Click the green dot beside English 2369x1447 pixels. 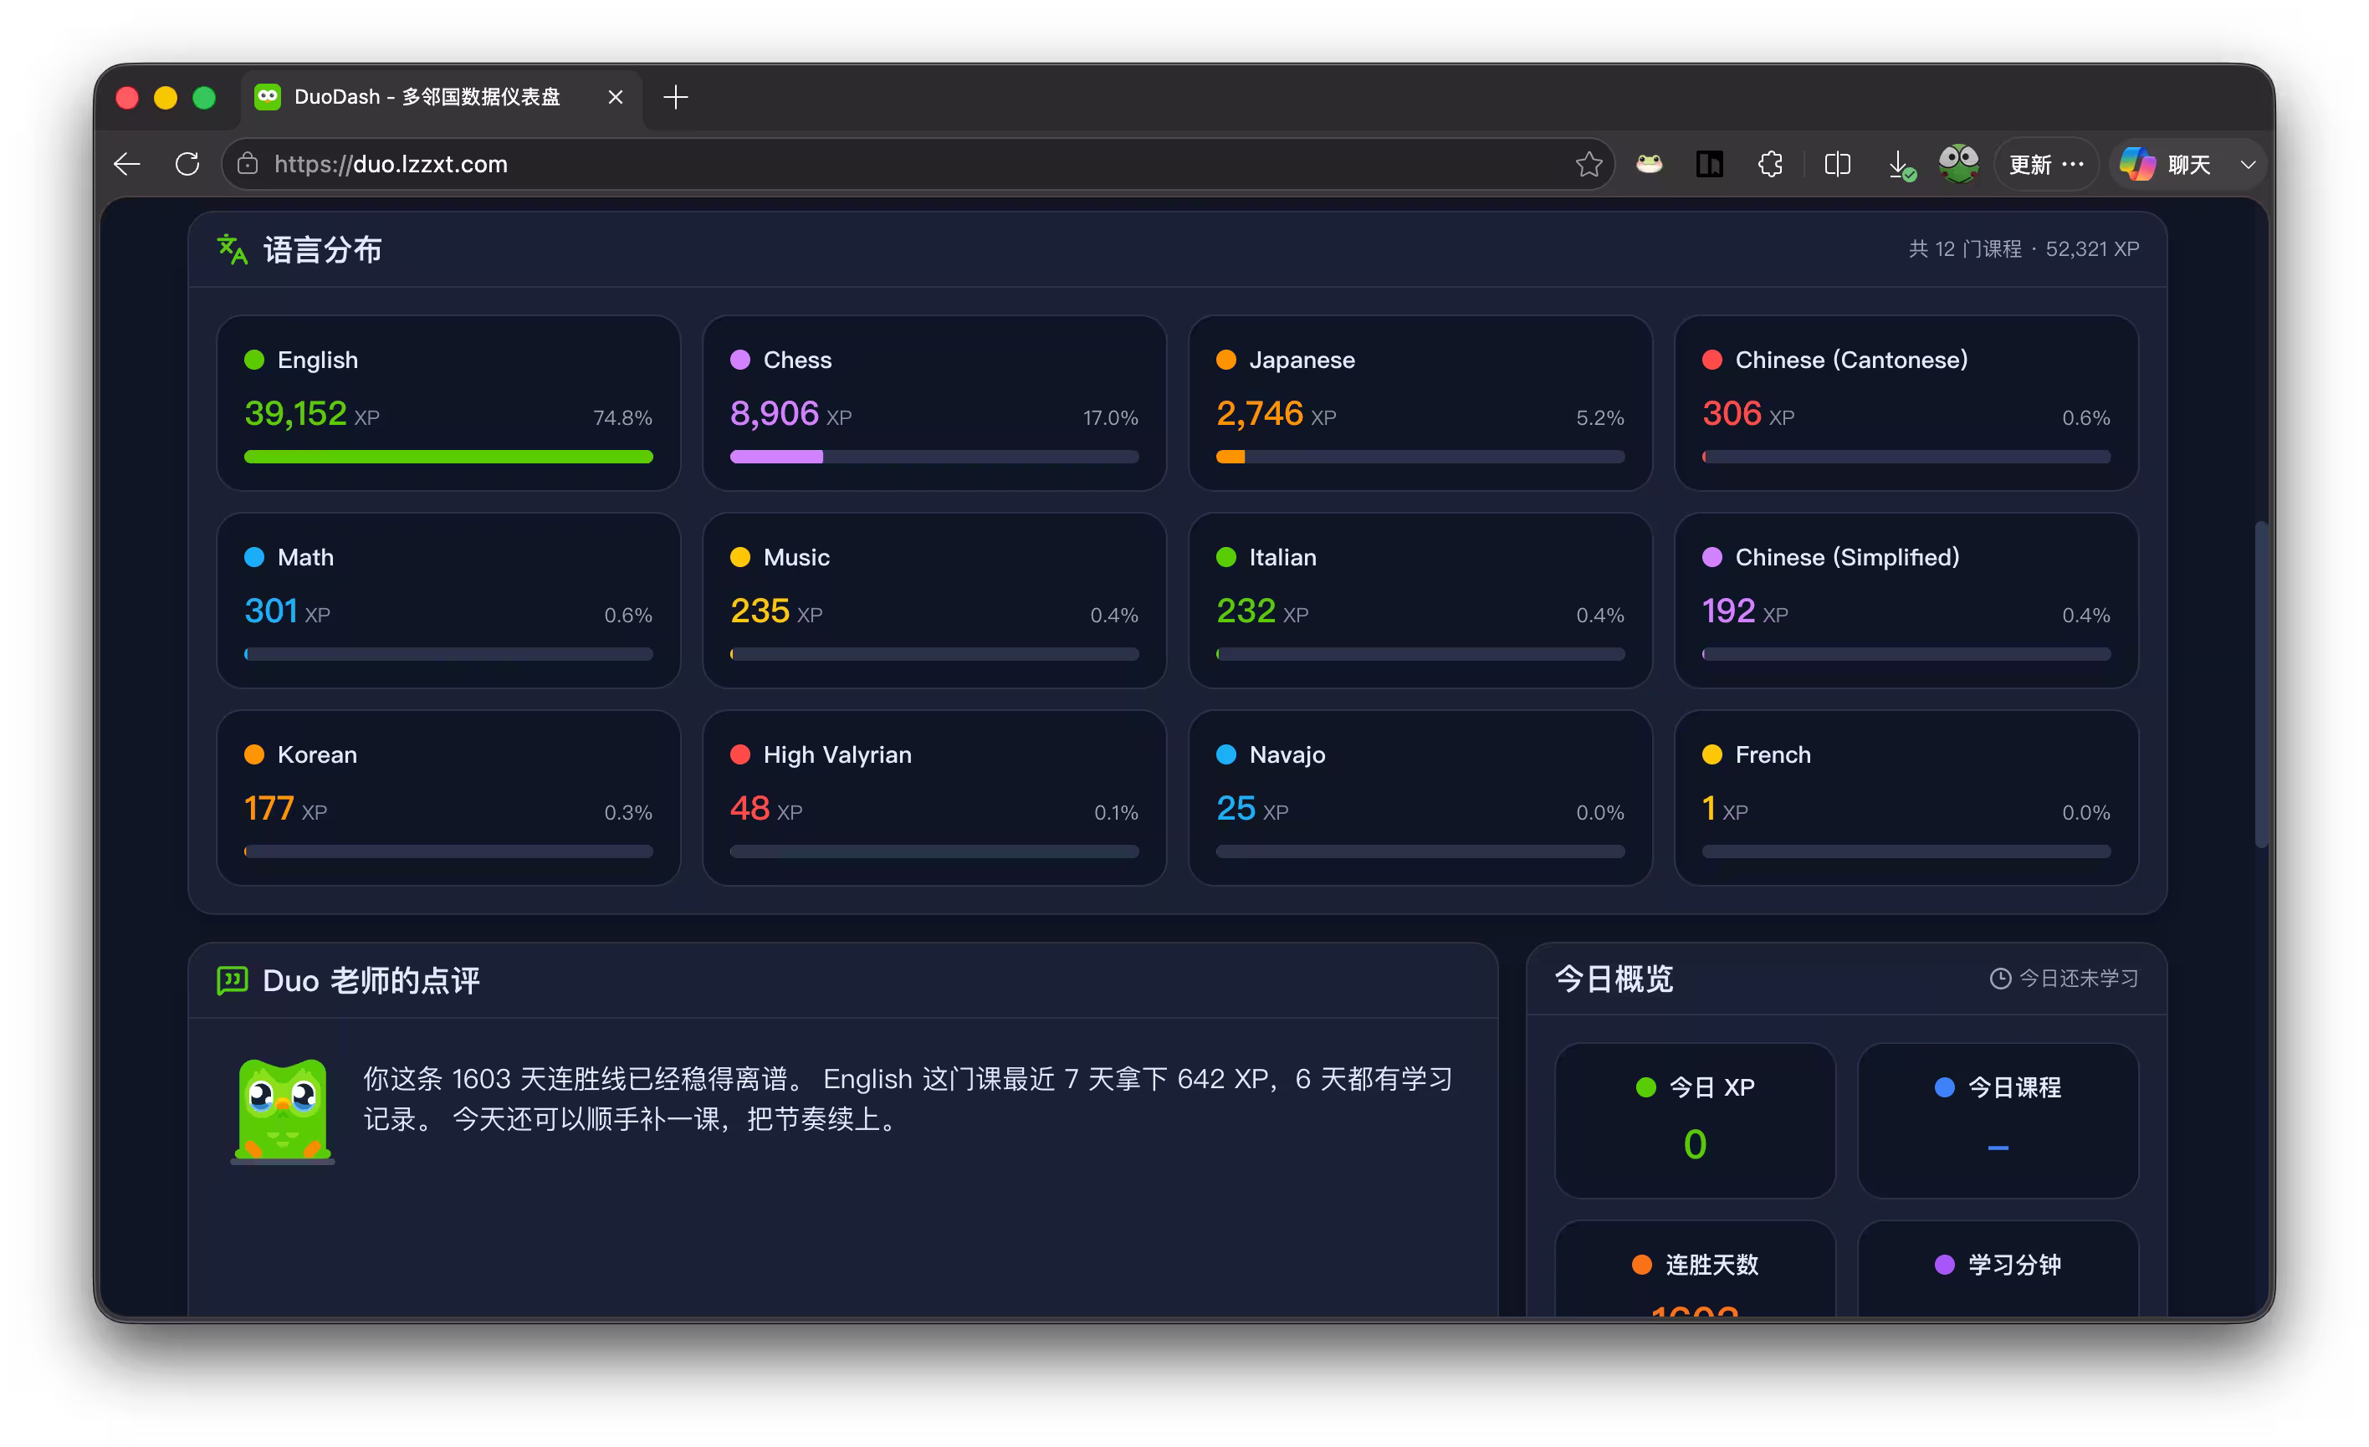point(253,360)
